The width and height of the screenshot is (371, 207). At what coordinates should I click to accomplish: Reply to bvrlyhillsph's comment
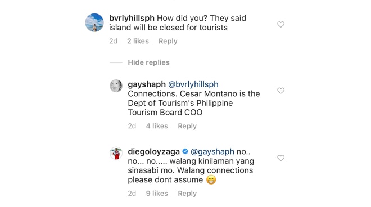point(168,41)
